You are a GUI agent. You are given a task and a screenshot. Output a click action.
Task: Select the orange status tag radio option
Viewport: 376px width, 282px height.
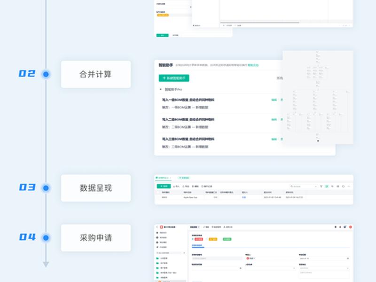click(x=212, y=239)
